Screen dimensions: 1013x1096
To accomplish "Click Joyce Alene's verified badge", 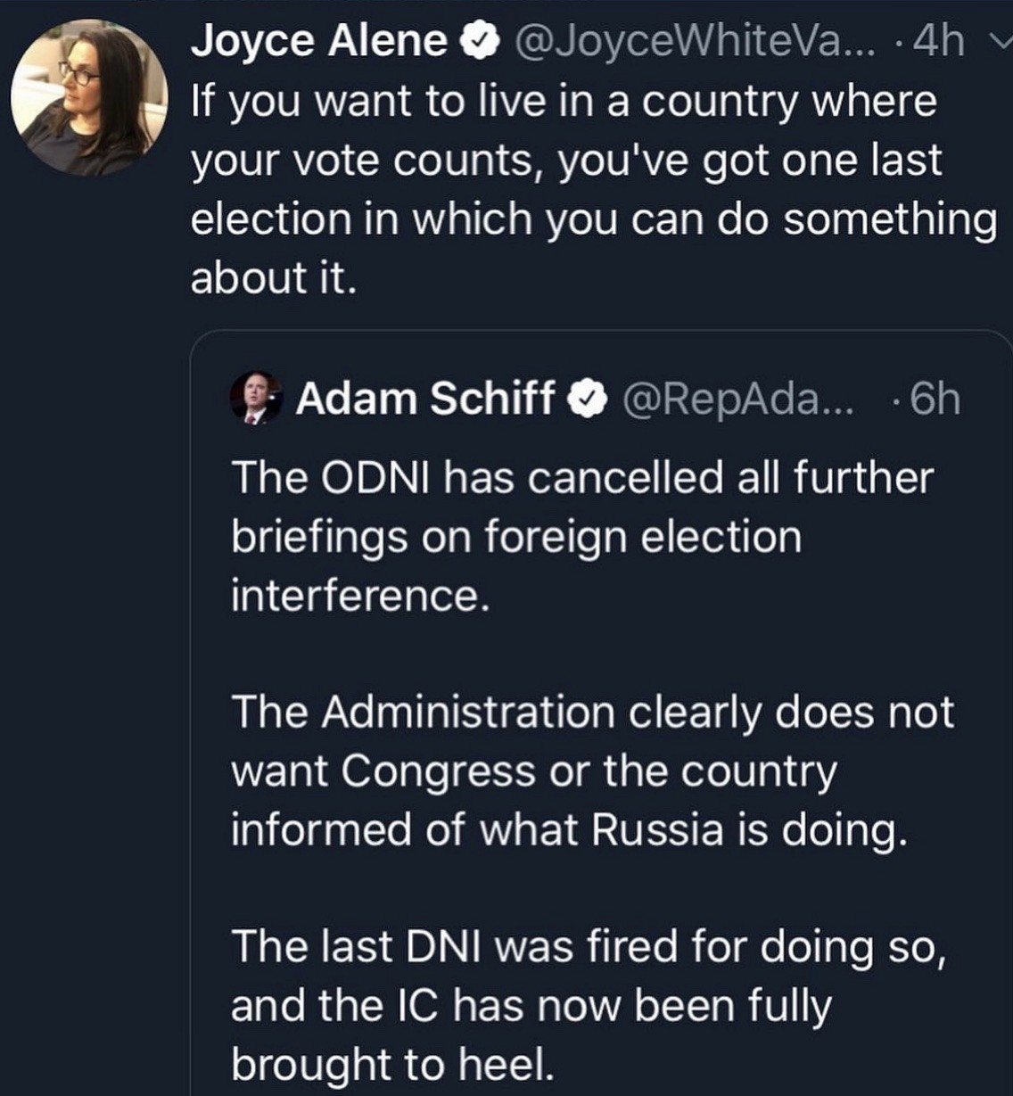I will click(x=476, y=42).
